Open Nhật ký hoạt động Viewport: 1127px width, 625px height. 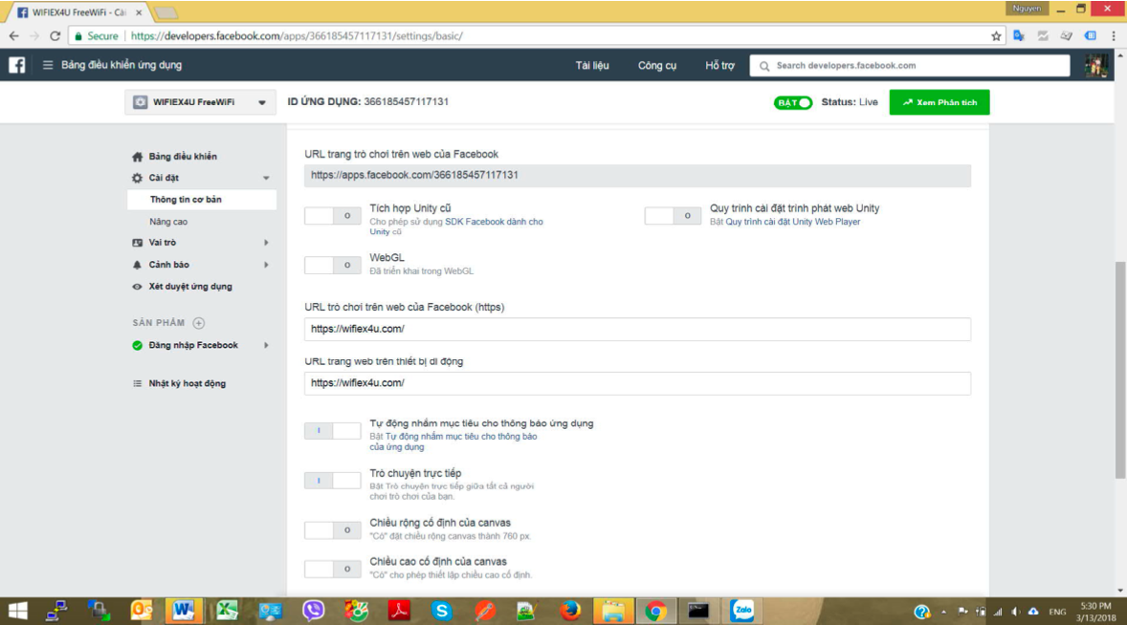click(187, 383)
